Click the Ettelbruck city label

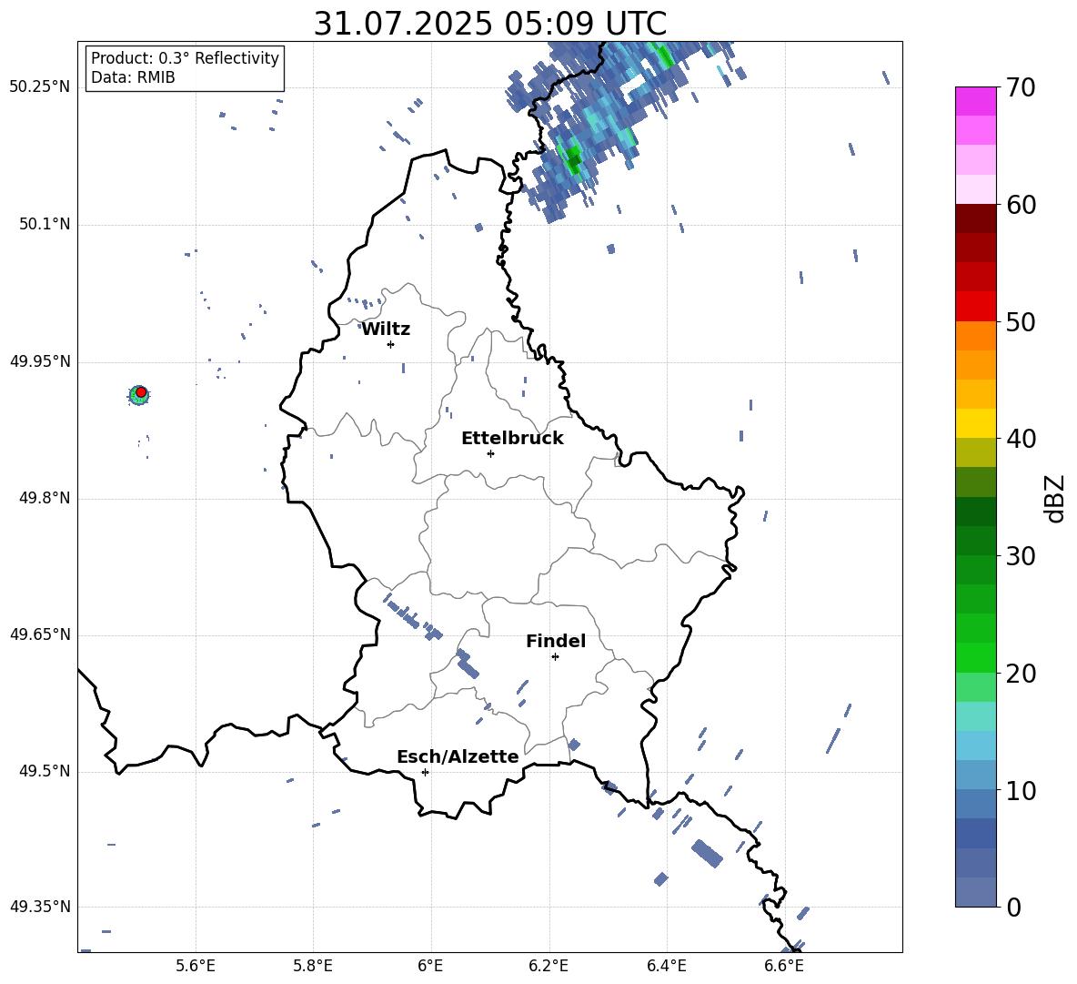point(512,439)
